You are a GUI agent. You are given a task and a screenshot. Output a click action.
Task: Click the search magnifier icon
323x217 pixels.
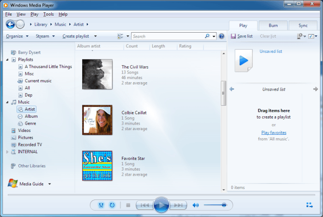click(207, 36)
